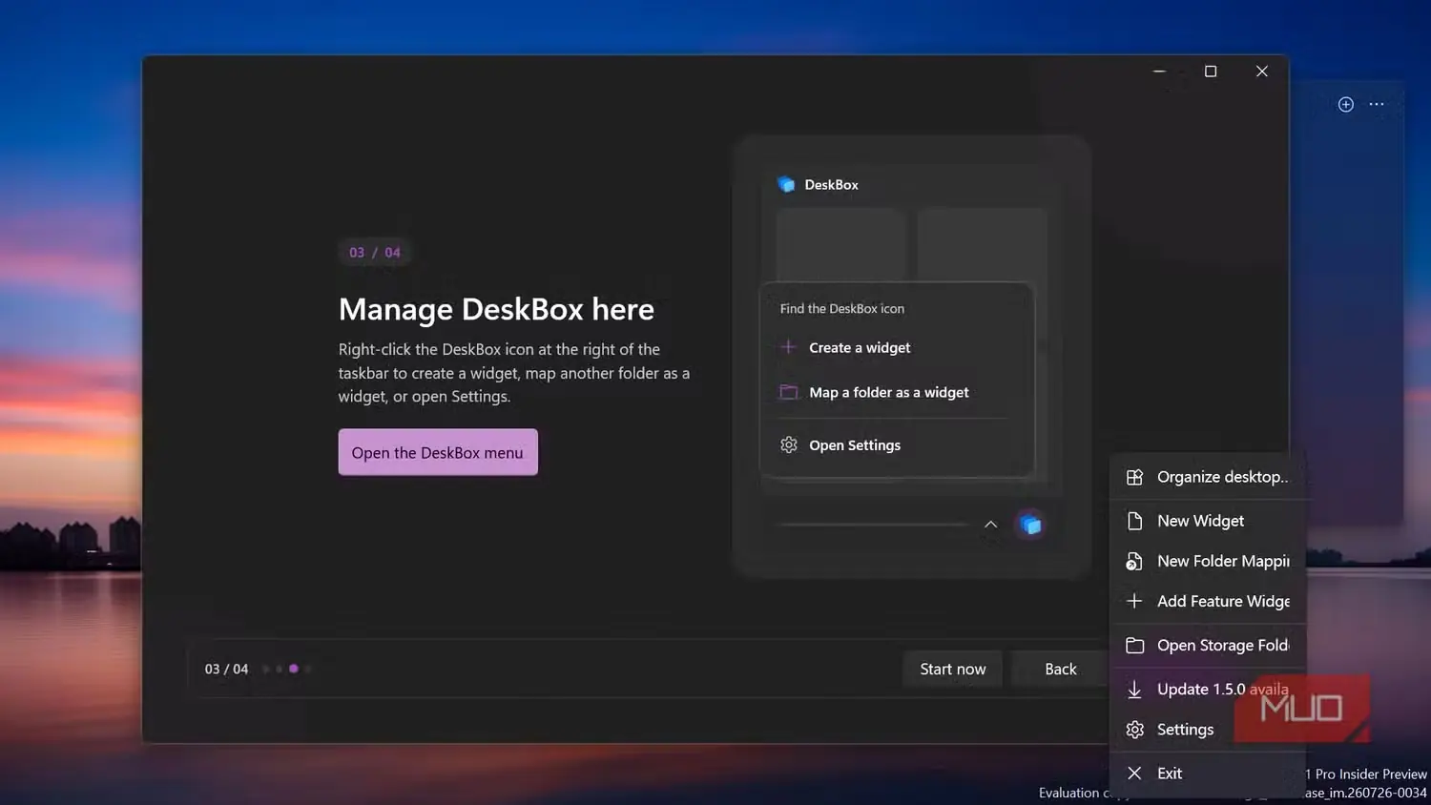Image resolution: width=1431 pixels, height=805 pixels.
Task: Open Settings from the context menu
Action: [1208, 730]
